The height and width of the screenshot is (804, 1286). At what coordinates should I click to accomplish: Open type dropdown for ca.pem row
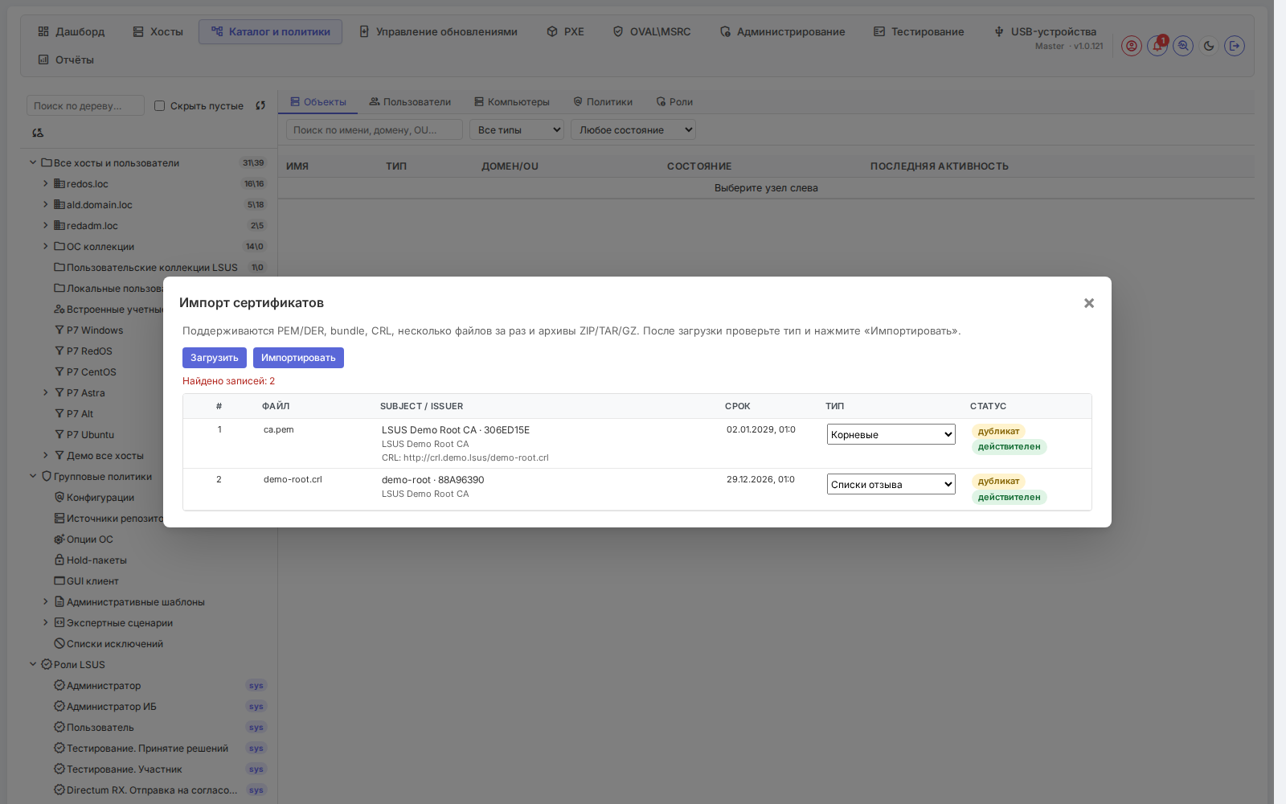pyautogui.click(x=891, y=434)
